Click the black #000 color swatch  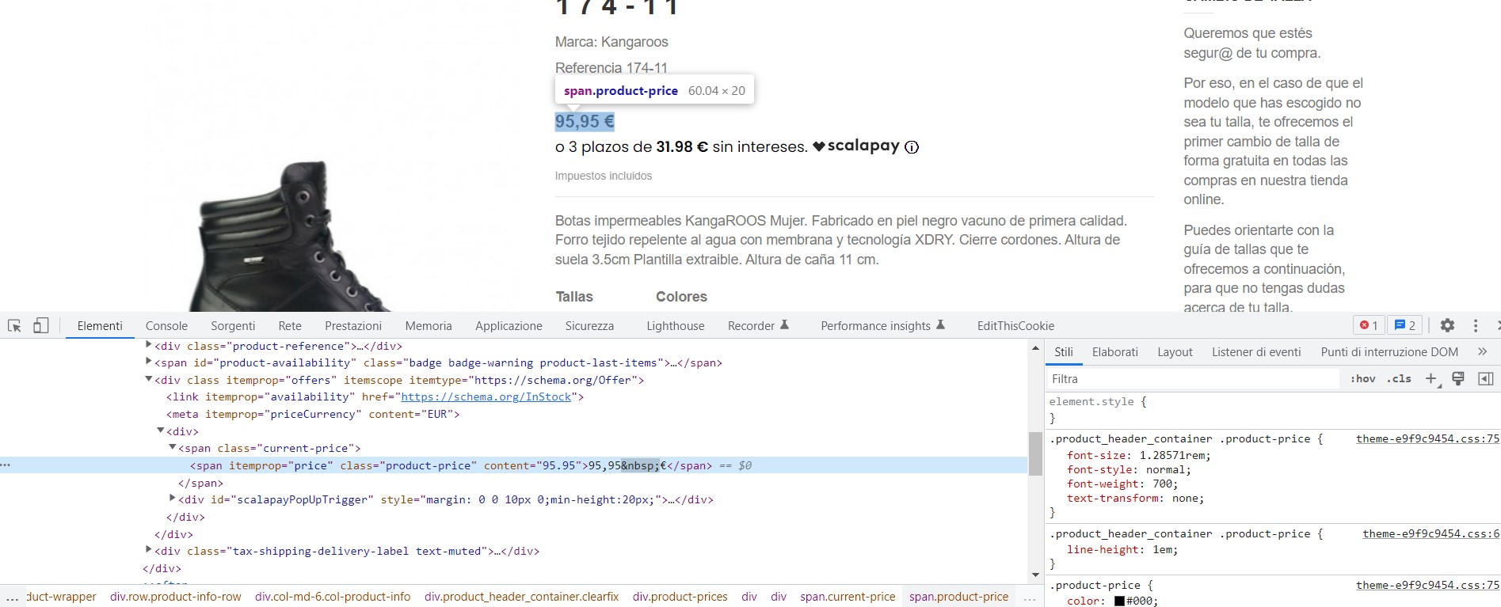(1119, 601)
